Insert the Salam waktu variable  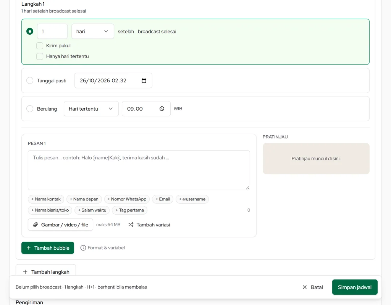(92, 210)
